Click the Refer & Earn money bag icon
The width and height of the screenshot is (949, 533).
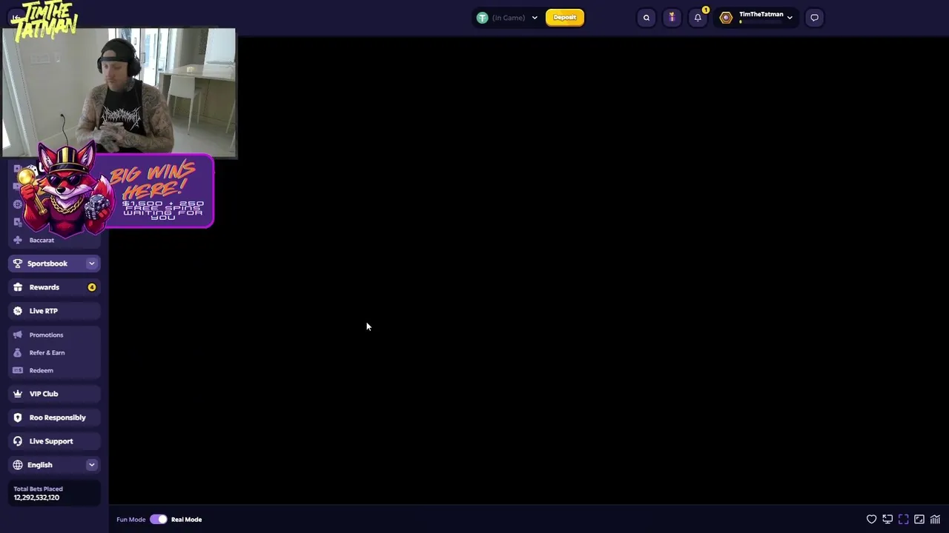tap(18, 352)
